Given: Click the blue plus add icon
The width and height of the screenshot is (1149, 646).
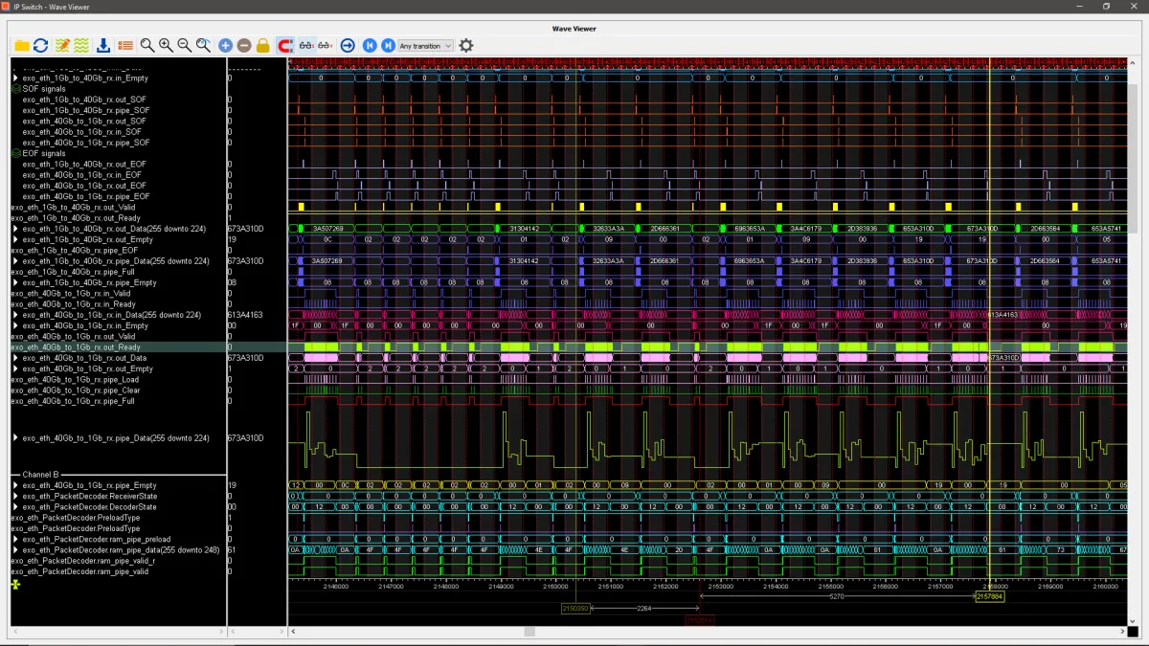Looking at the screenshot, I should point(225,45).
